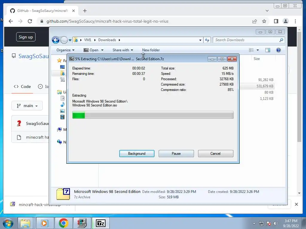306x229 pixels.
Task: Click the GitHub Sign up button
Action: point(26,37)
